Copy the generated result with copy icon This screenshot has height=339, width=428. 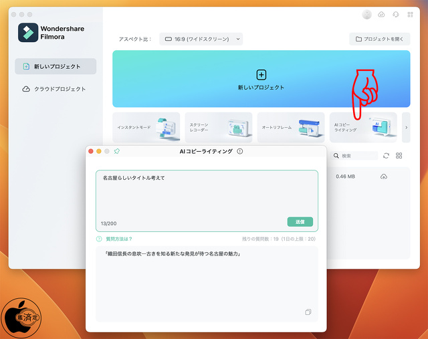pyautogui.click(x=308, y=312)
